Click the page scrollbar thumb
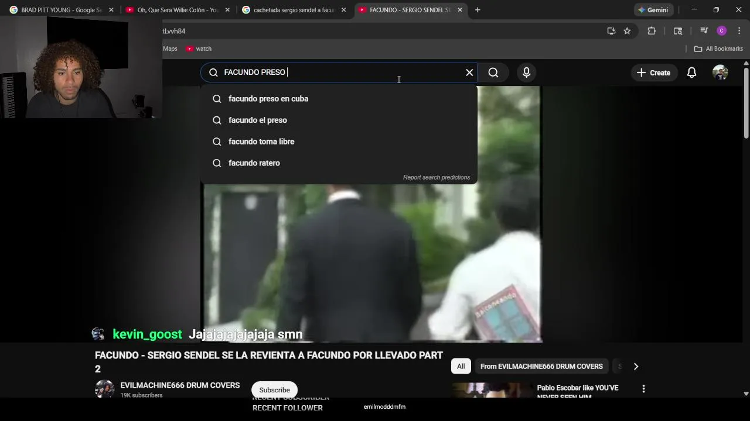 click(x=746, y=103)
